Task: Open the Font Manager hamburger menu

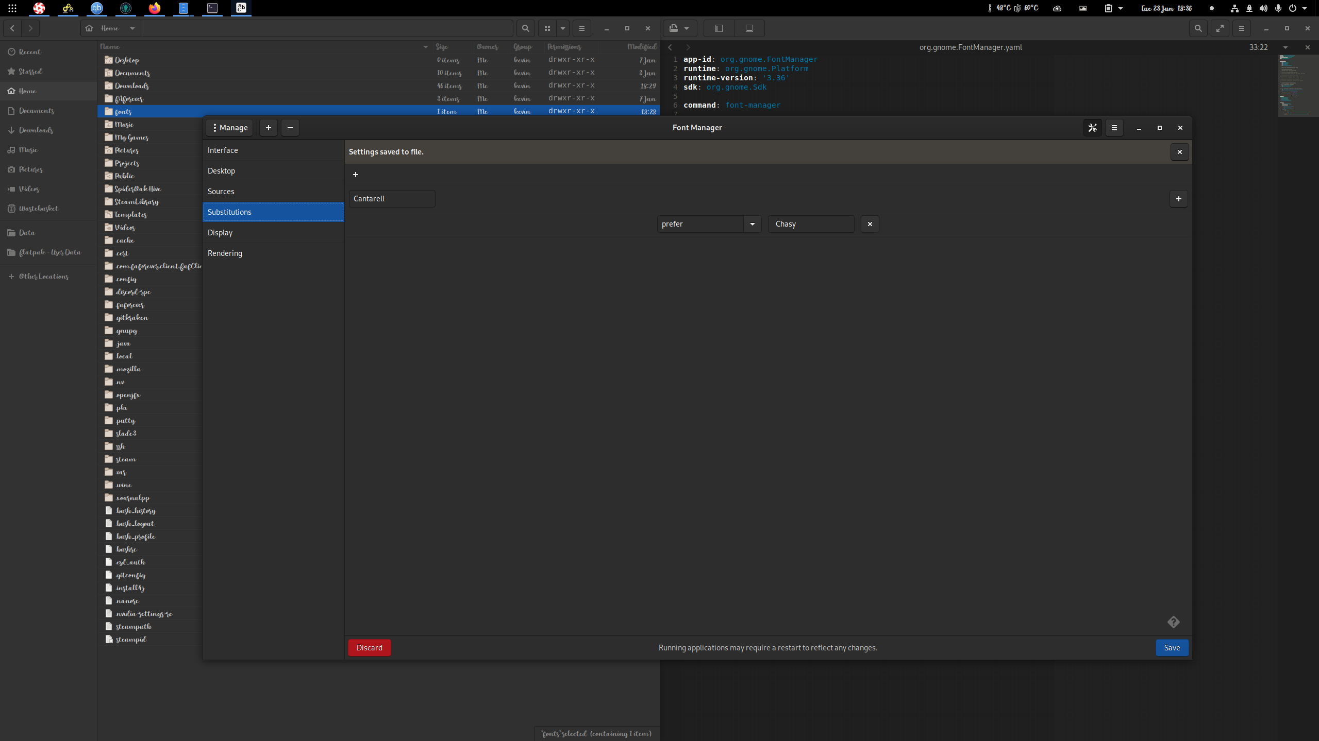Action: click(x=1114, y=127)
